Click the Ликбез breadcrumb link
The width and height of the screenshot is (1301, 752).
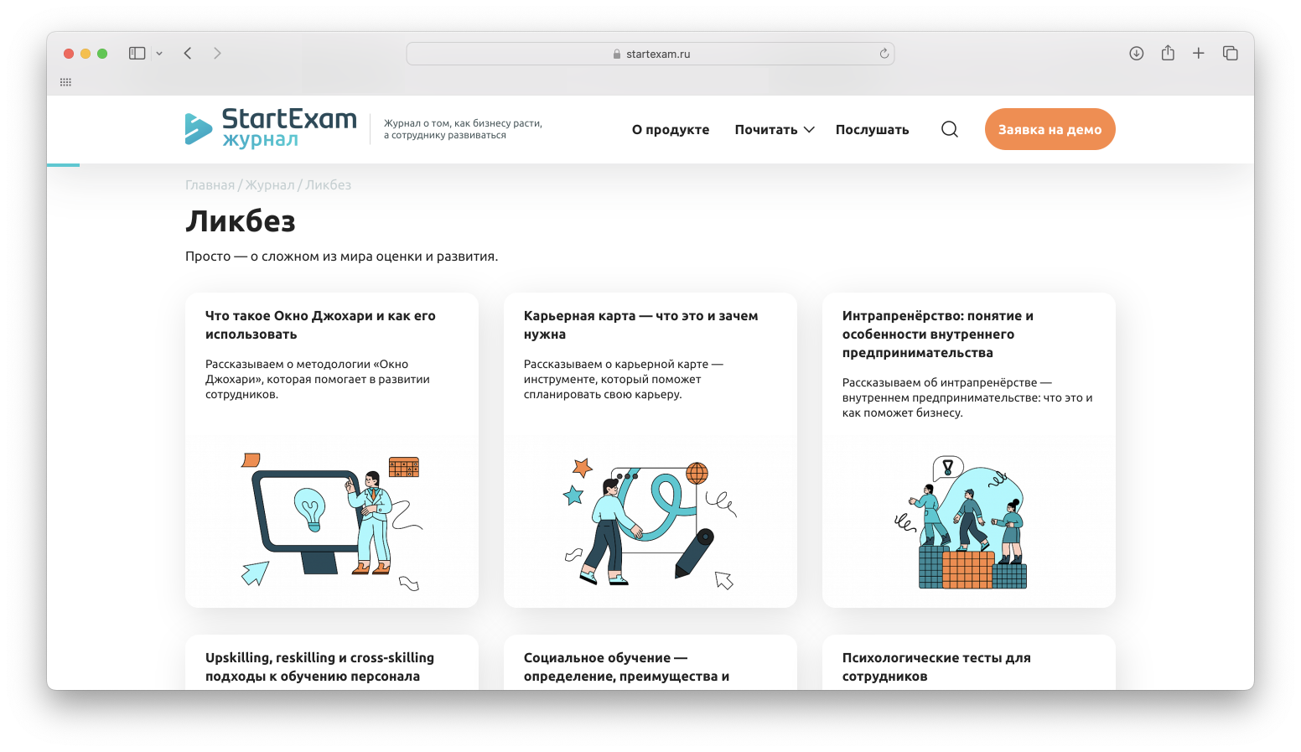[329, 185]
